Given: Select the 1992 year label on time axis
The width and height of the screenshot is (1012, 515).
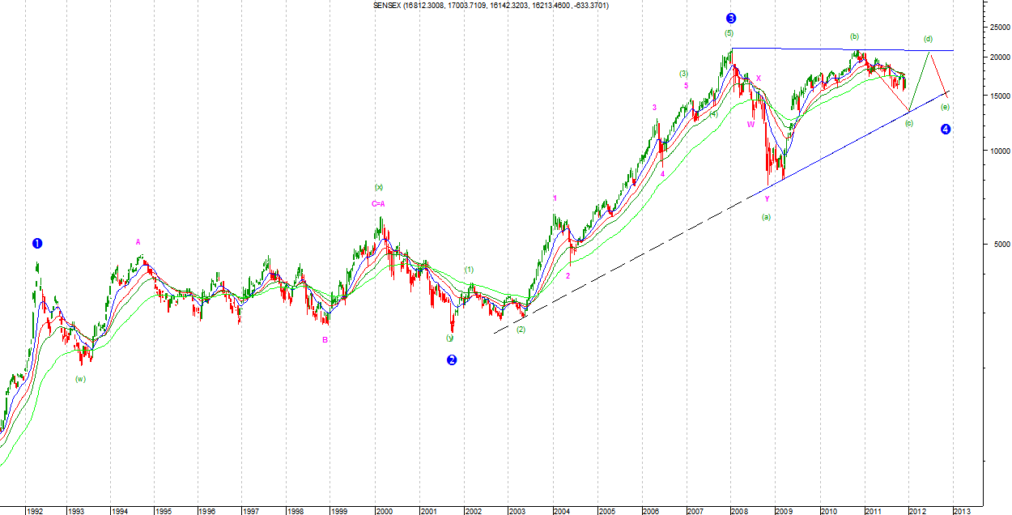Looking at the screenshot, I should 34,511.
